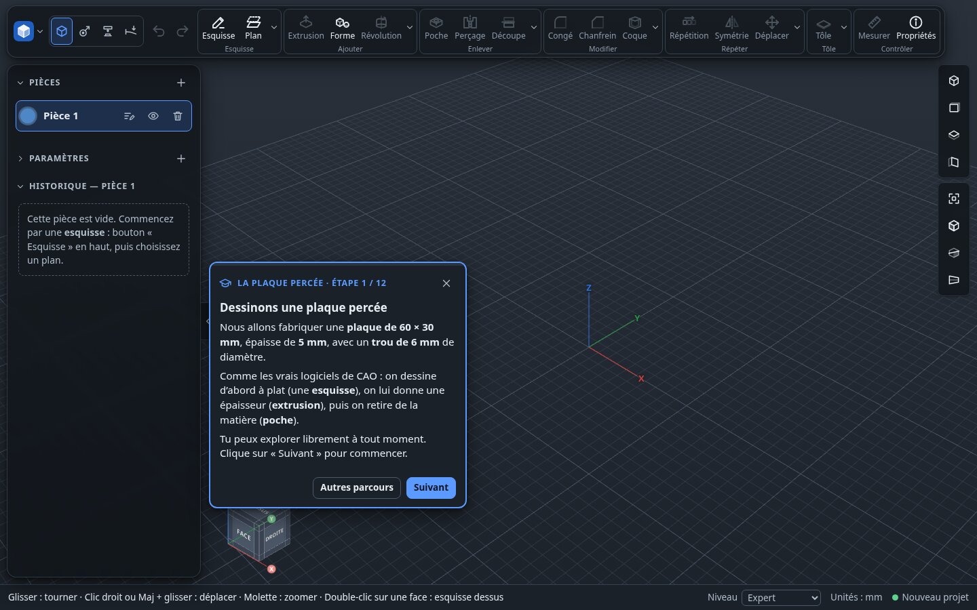Toggle the top isometric view button
The height and width of the screenshot is (610, 977).
pos(954,81)
